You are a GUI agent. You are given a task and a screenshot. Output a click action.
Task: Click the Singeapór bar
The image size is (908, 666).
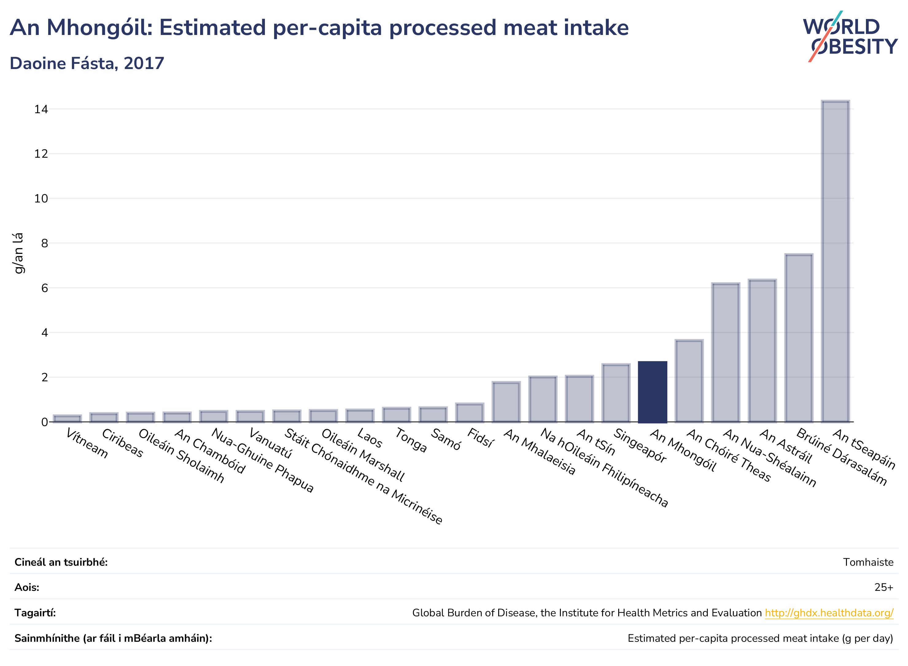pyautogui.click(x=616, y=393)
